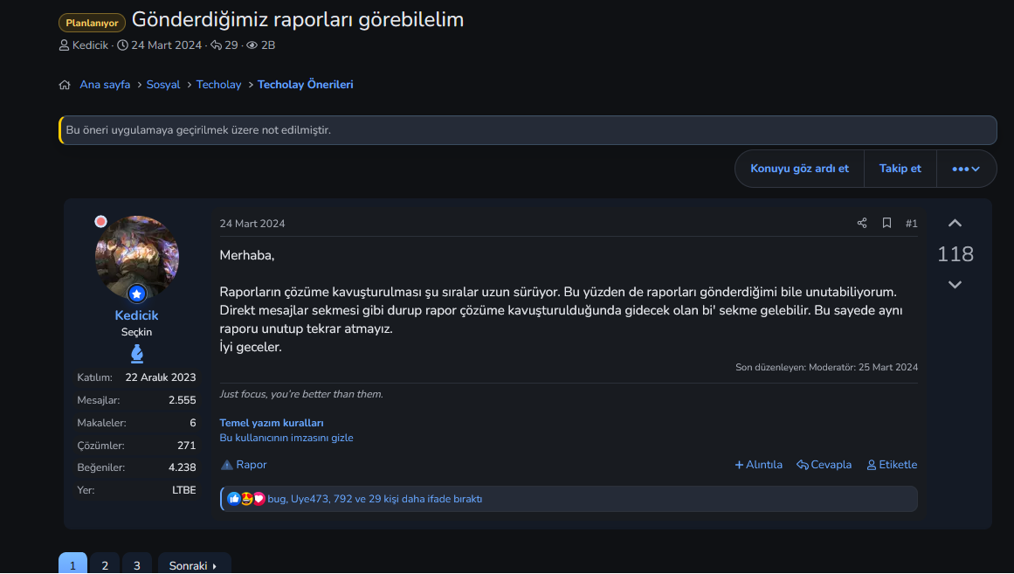Upvote the post with the up arrow
The height and width of the screenshot is (574, 1014).
coord(955,224)
